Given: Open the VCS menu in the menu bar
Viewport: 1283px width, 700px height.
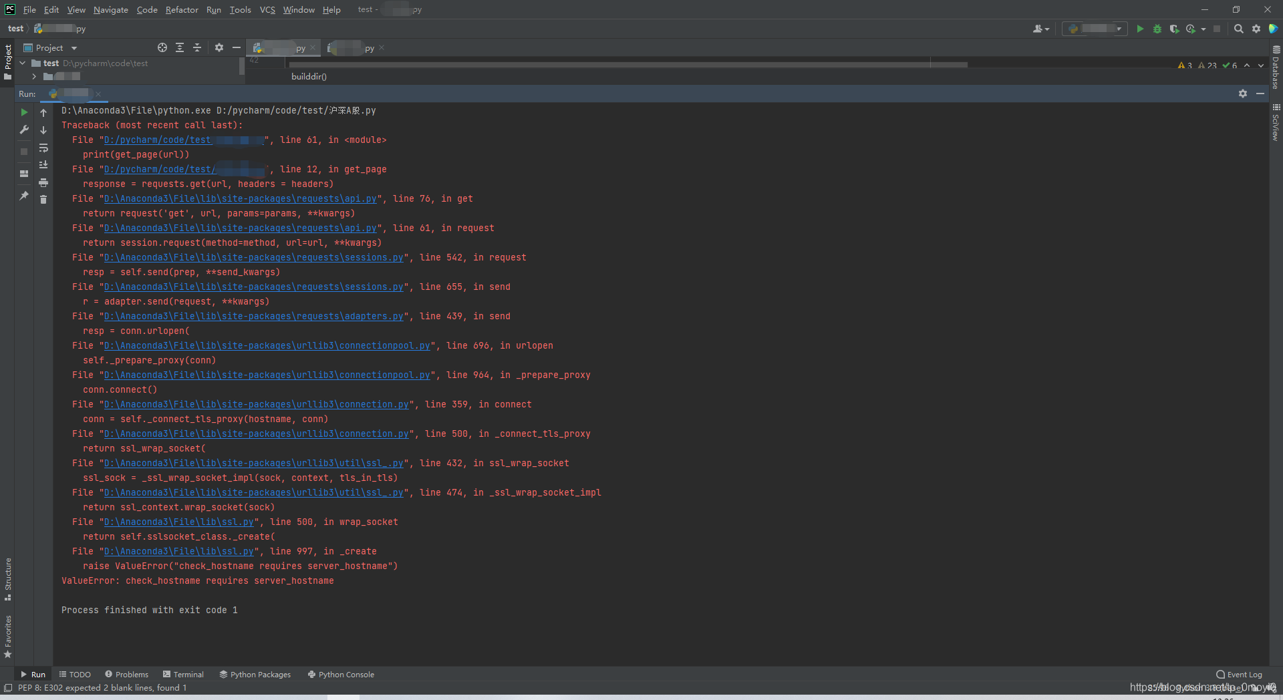Looking at the screenshot, I should pos(267,9).
